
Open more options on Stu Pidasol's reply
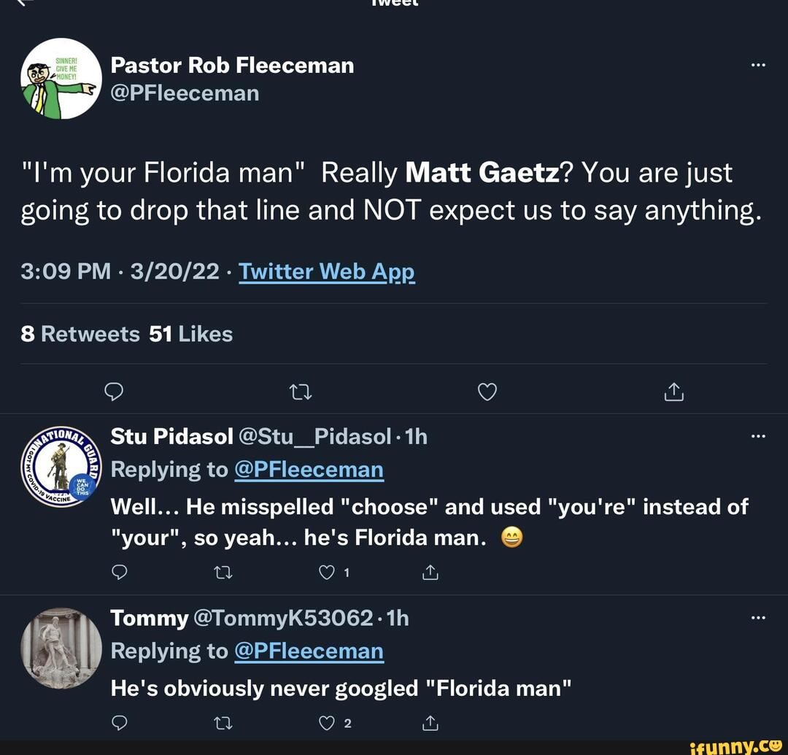758,435
